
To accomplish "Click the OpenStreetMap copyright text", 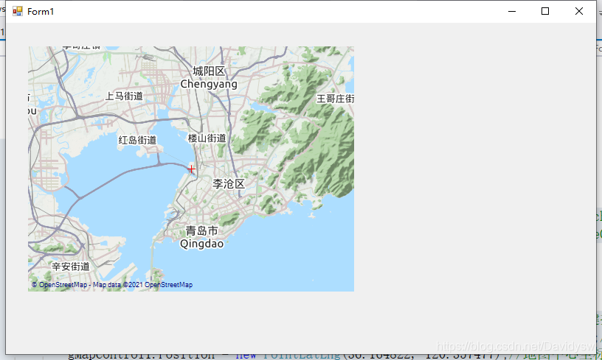I will (x=112, y=285).
